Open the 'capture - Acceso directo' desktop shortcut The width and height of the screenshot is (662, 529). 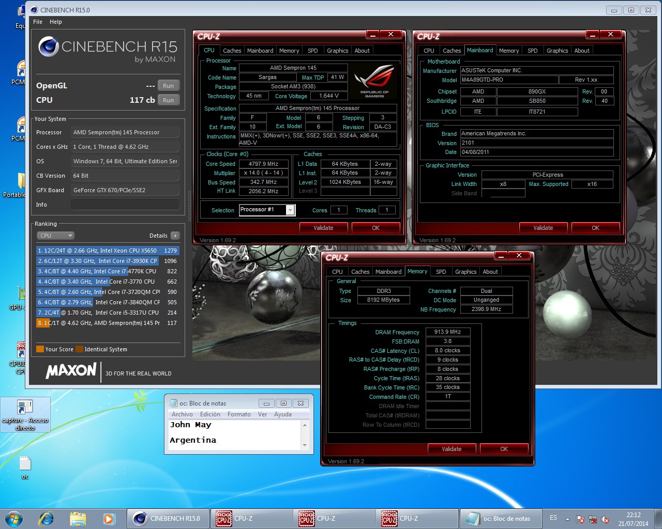(25, 415)
